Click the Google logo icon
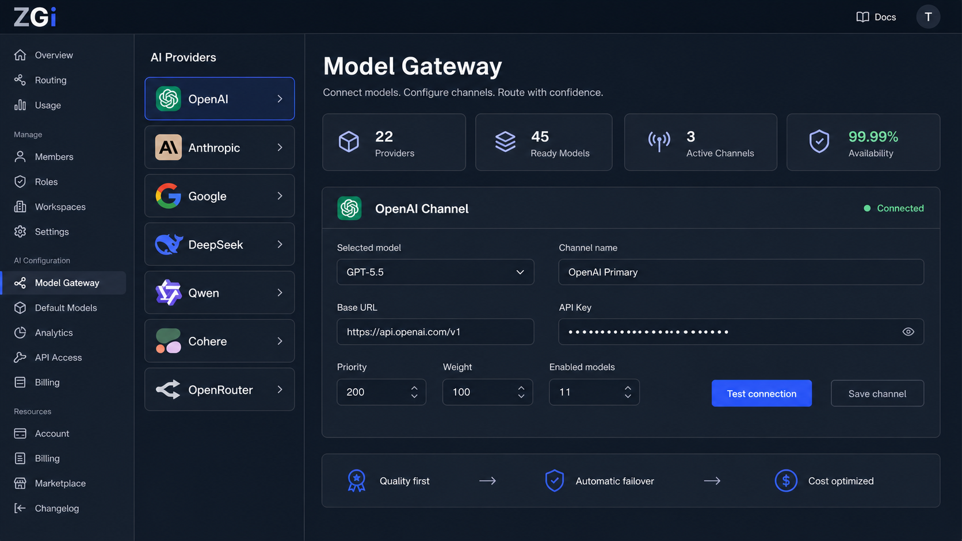962x541 pixels. click(x=169, y=196)
